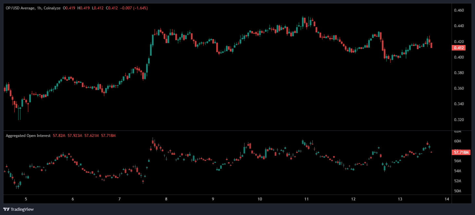Image resolution: width=475 pixels, height=215 pixels.
Task: Click the 50M level on open interest scale
Action: tap(457, 191)
